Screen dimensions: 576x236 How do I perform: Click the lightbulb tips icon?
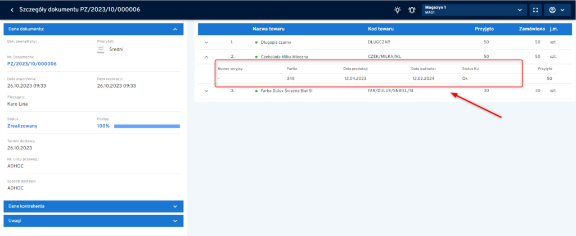[x=397, y=10]
